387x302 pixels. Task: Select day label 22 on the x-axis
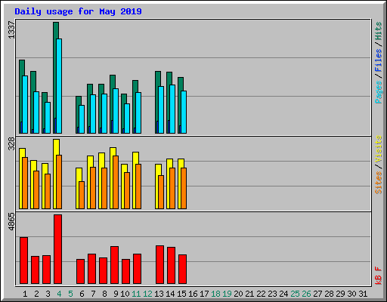click(x=261, y=294)
